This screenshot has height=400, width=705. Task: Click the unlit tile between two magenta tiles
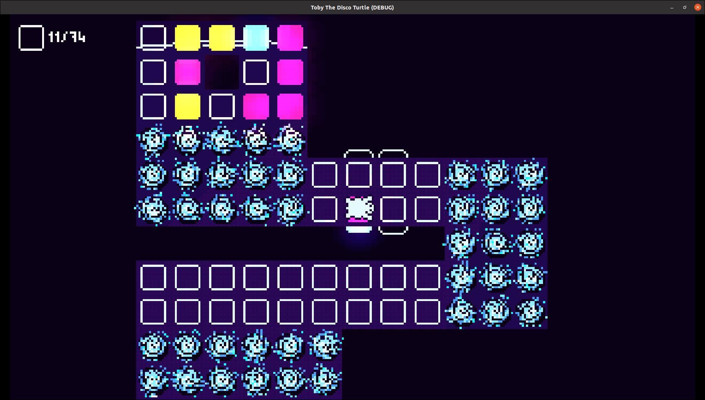256,72
